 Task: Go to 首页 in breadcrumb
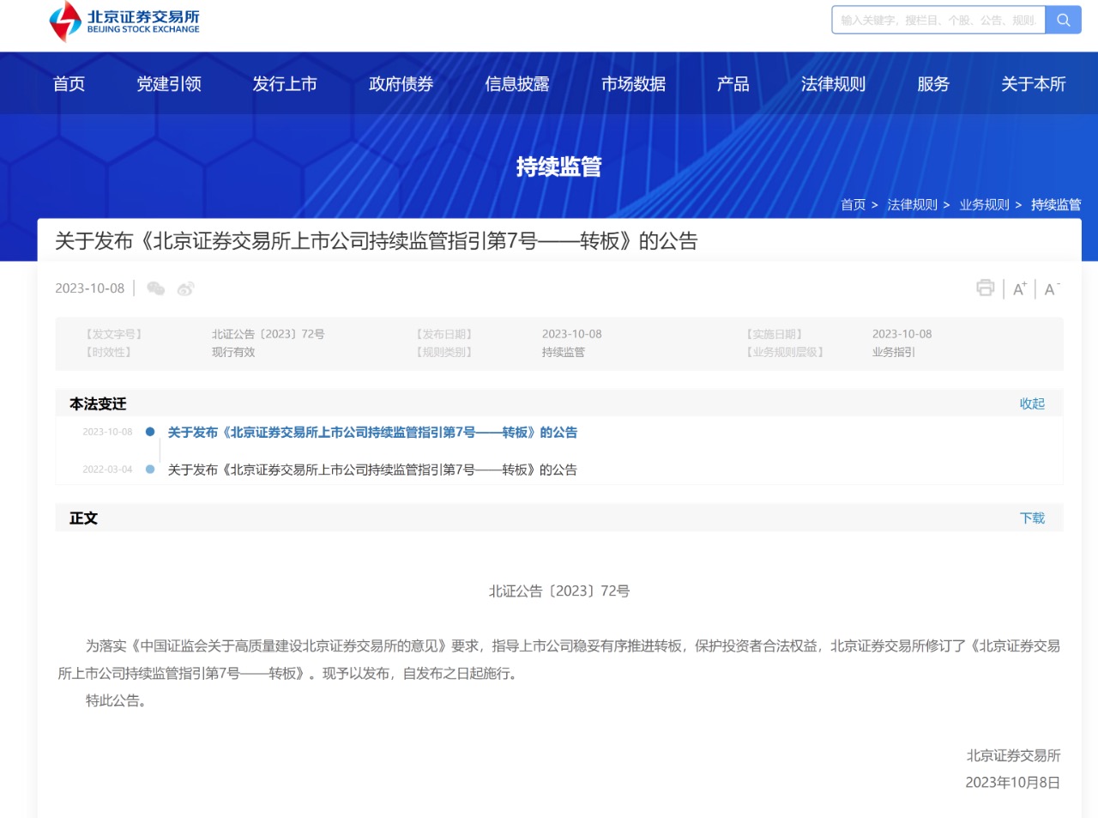pyautogui.click(x=853, y=204)
